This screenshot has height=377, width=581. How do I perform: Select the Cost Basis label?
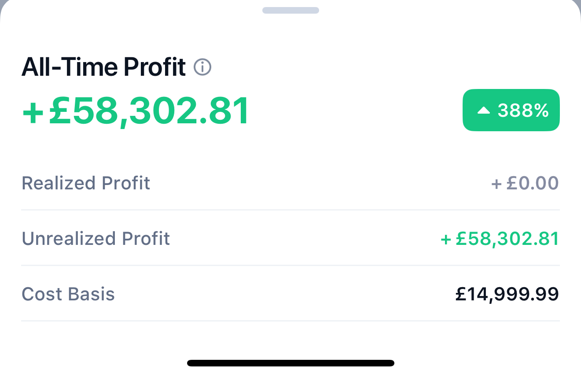click(68, 294)
